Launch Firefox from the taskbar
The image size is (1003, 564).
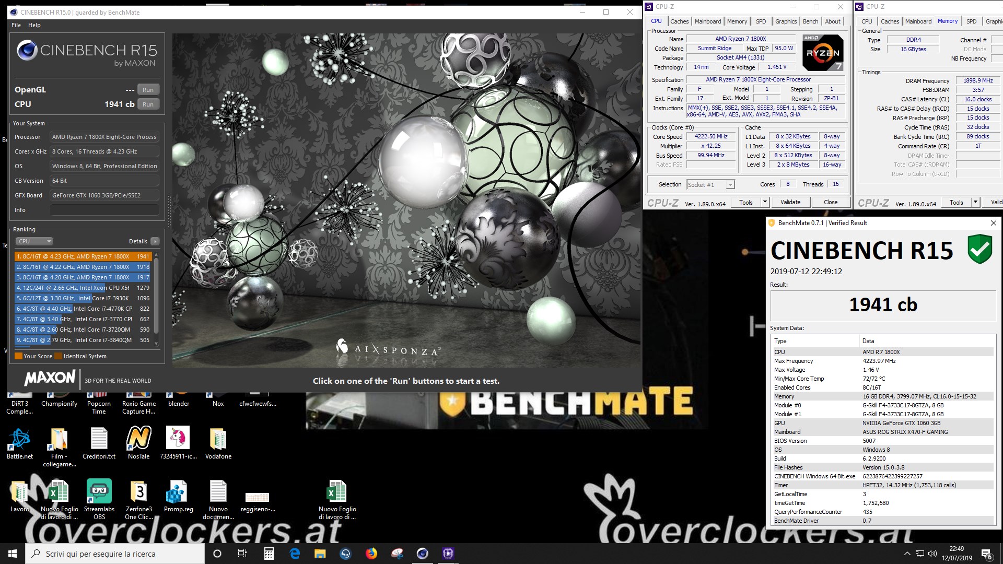tap(371, 554)
